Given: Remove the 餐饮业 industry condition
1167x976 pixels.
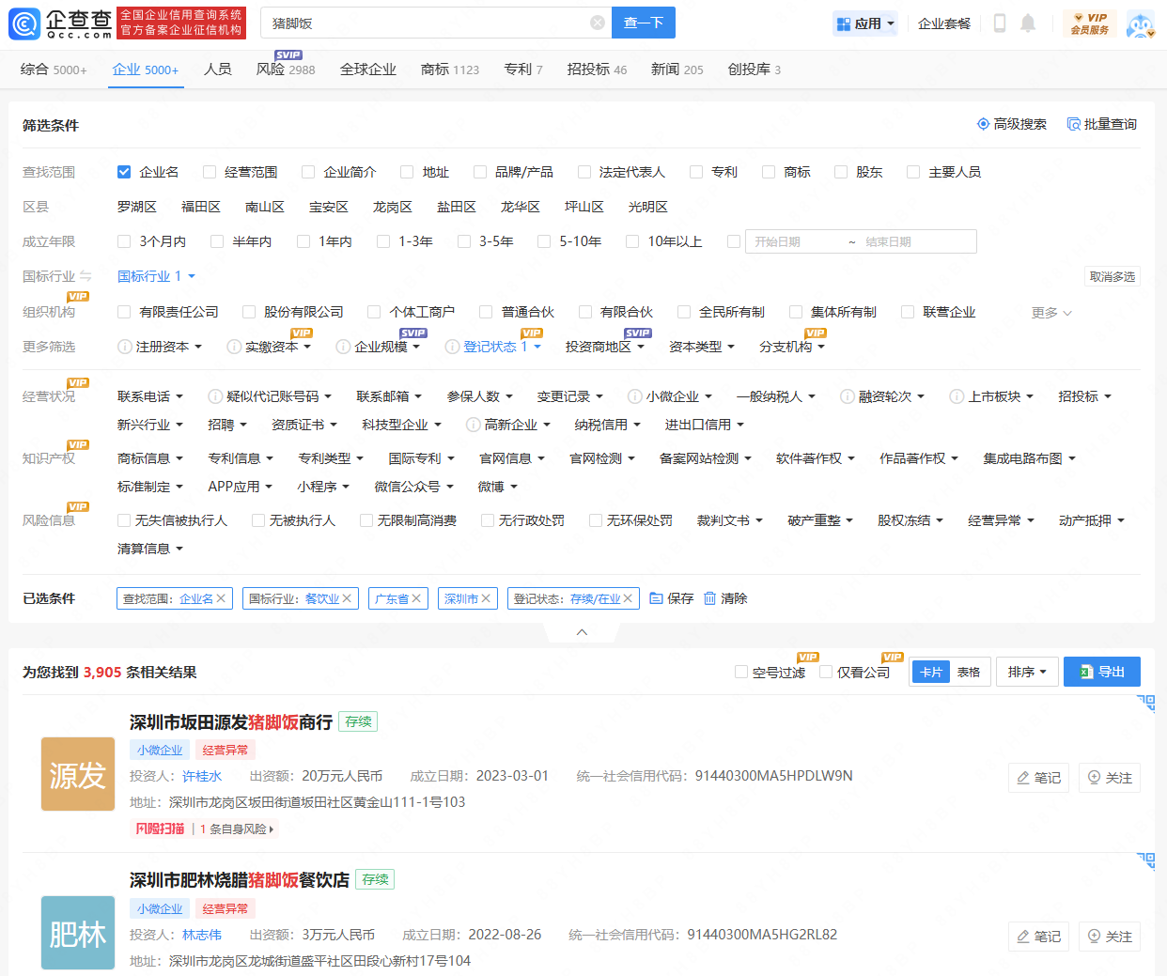Looking at the screenshot, I should point(347,598).
